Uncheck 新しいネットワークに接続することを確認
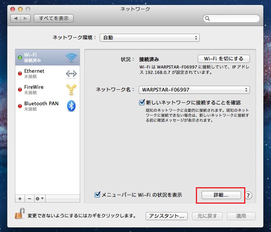The width and height of the screenshot is (271, 232). [x=142, y=102]
